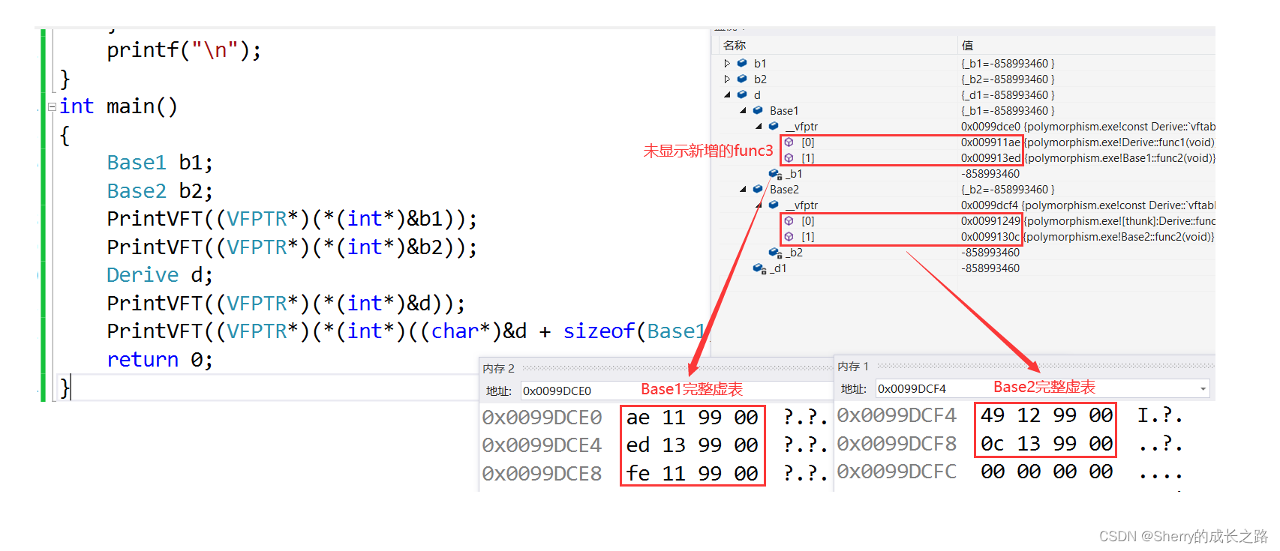
Task: Click value 0x0099130c in watch list
Action: [x=990, y=237]
